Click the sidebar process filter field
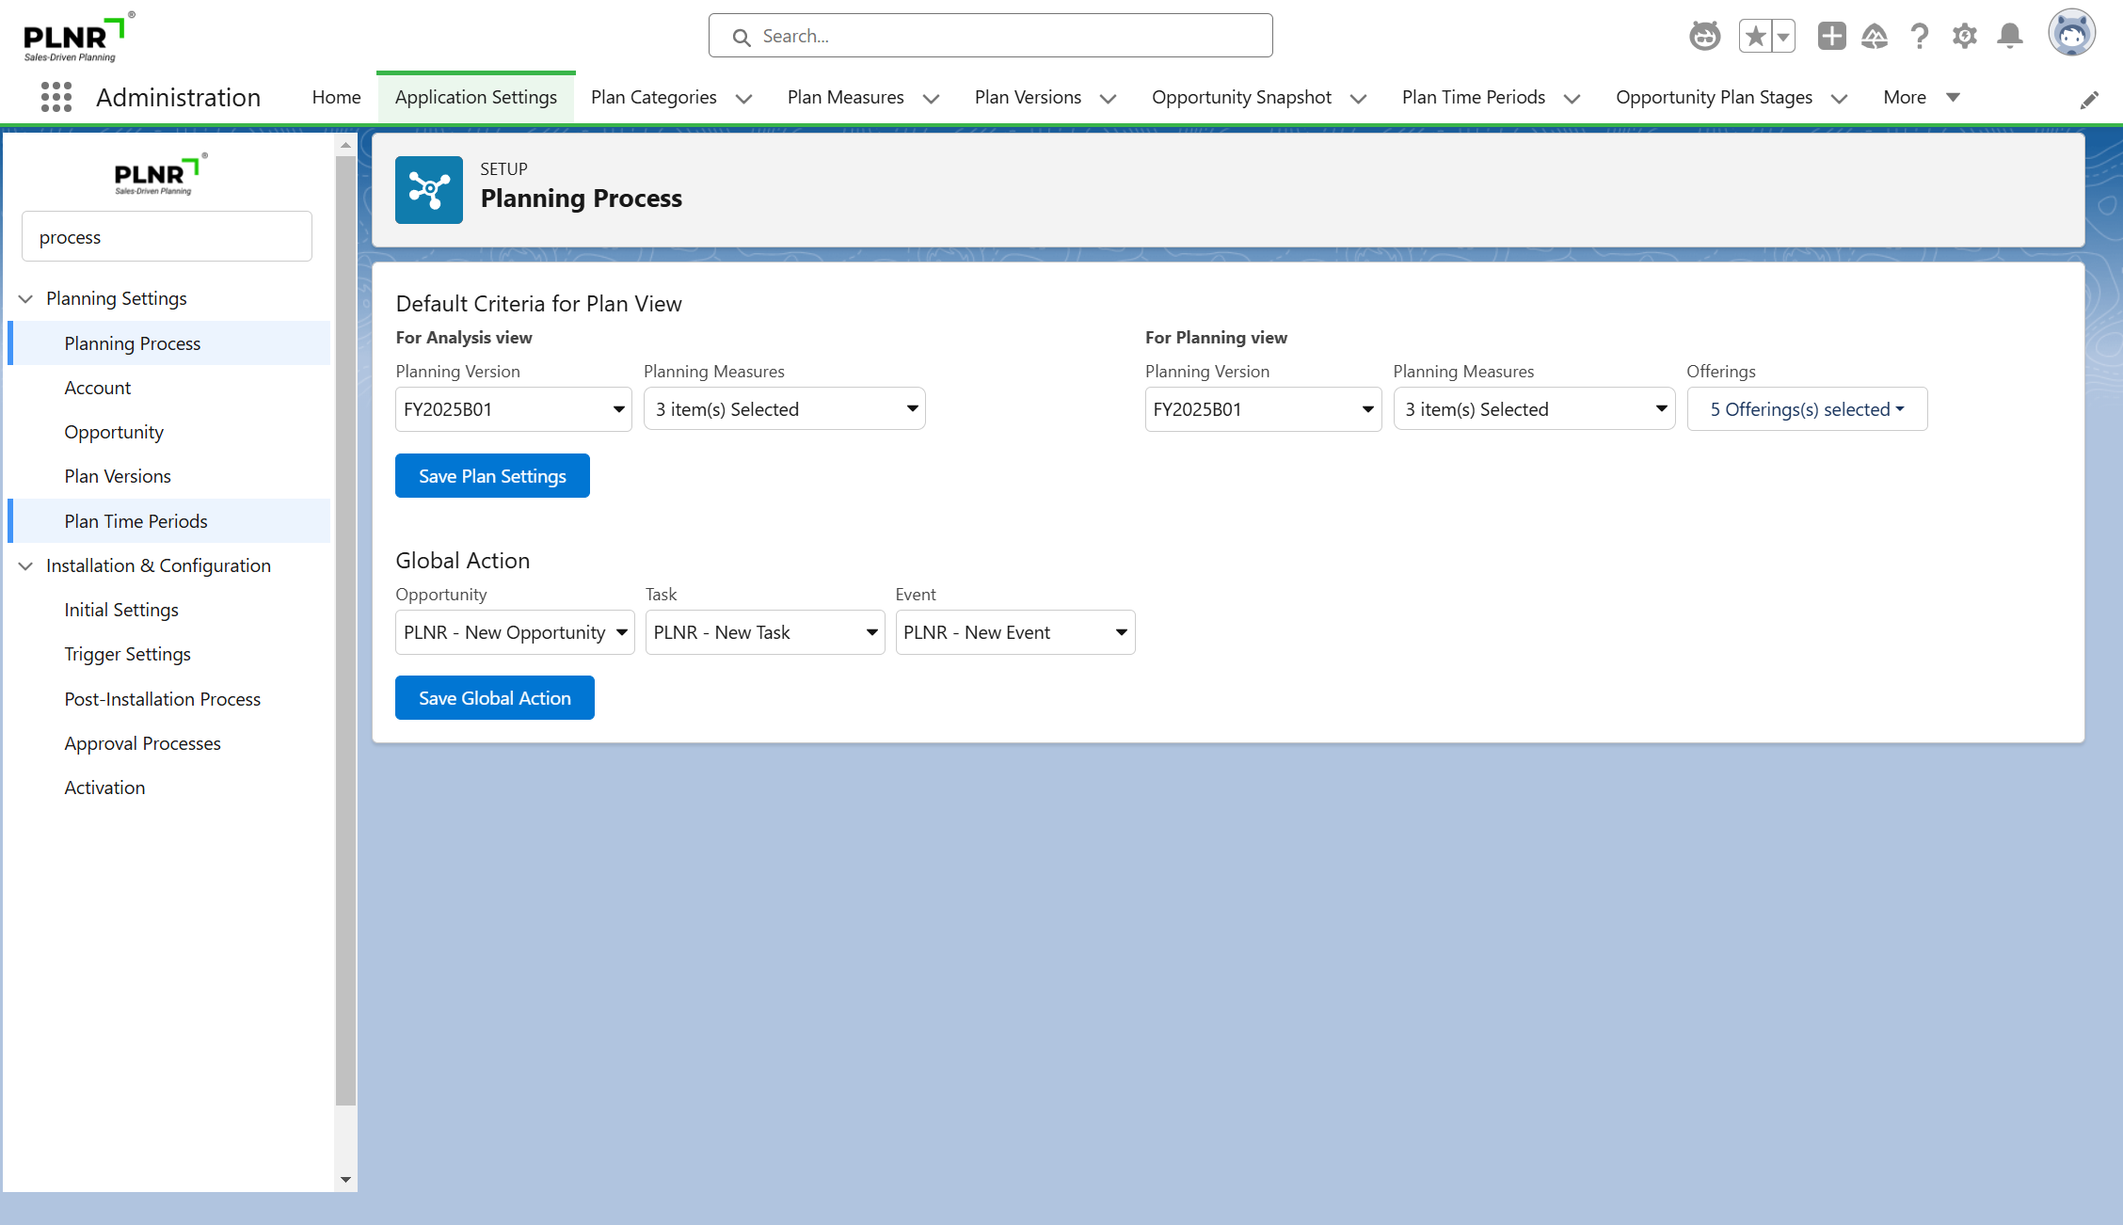2123x1225 pixels. [167, 237]
